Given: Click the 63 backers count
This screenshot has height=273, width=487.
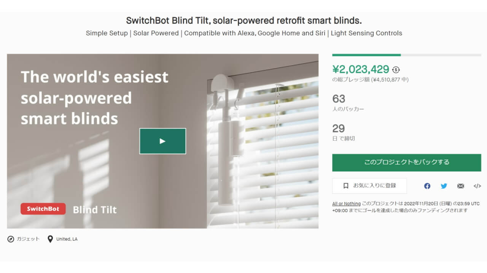Looking at the screenshot, I should pyautogui.click(x=339, y=99).
